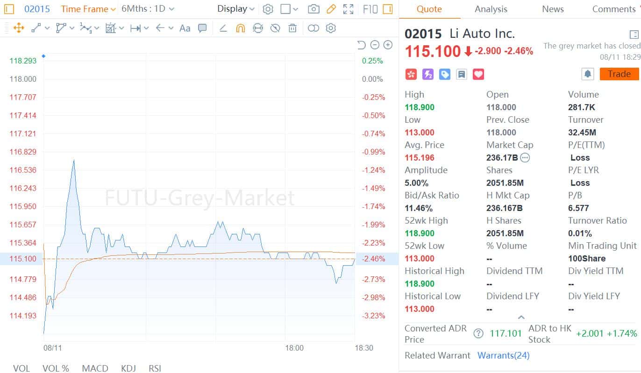Open the Warrants(24) link
Screen dimensions: 641x373
[x=503, y=355]
